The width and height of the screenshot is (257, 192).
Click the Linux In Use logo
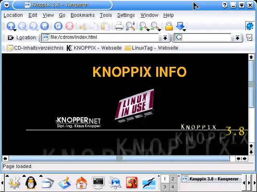click(135, 106)
